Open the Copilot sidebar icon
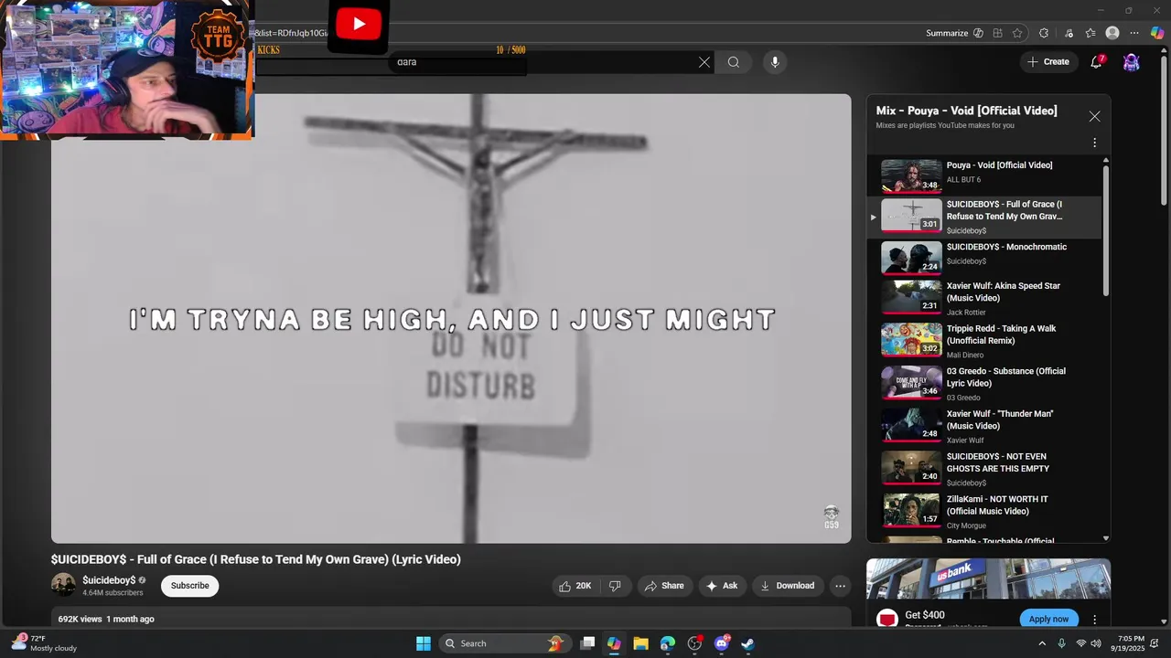Image resolution: width=1171 pixels, height=658 pixels. [x=1157, y=33]
